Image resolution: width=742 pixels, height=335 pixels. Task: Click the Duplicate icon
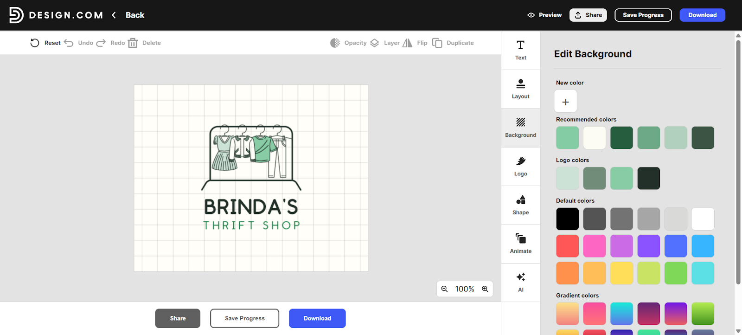(x=437, y=43)
